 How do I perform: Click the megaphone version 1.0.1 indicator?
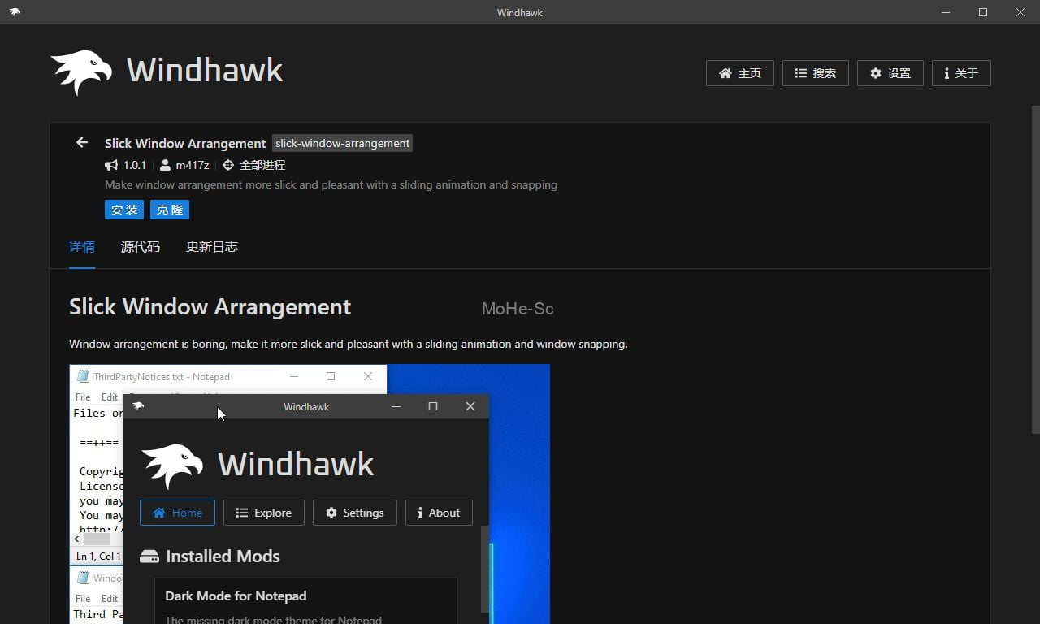(126, 165)
